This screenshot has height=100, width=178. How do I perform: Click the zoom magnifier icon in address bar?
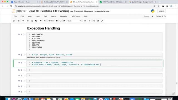click(x=154, y=6)
